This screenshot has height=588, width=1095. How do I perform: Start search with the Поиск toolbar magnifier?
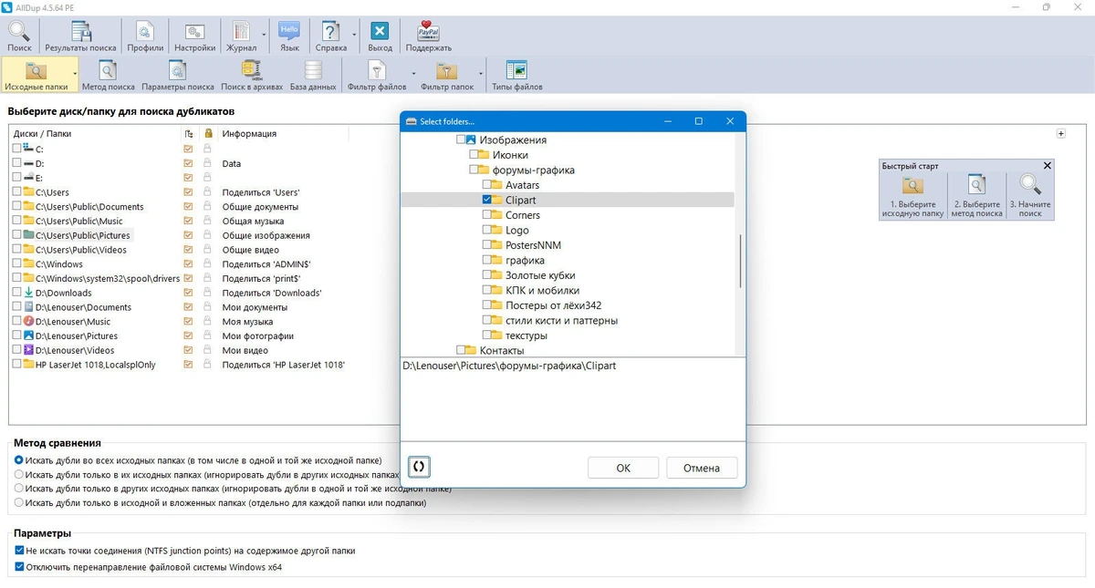(x=19, y=35)
